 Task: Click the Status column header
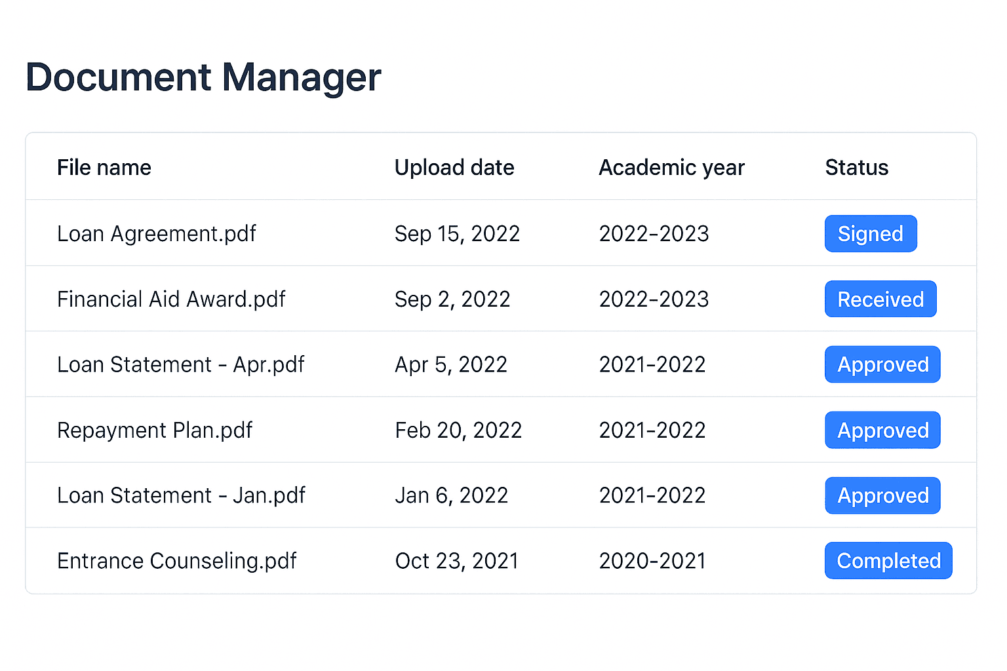[x=856, y=168]
